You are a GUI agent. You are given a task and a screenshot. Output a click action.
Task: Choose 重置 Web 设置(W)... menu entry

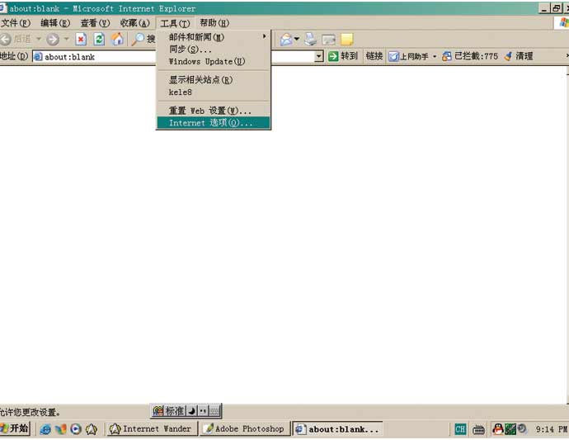click(x=214, y=111)
